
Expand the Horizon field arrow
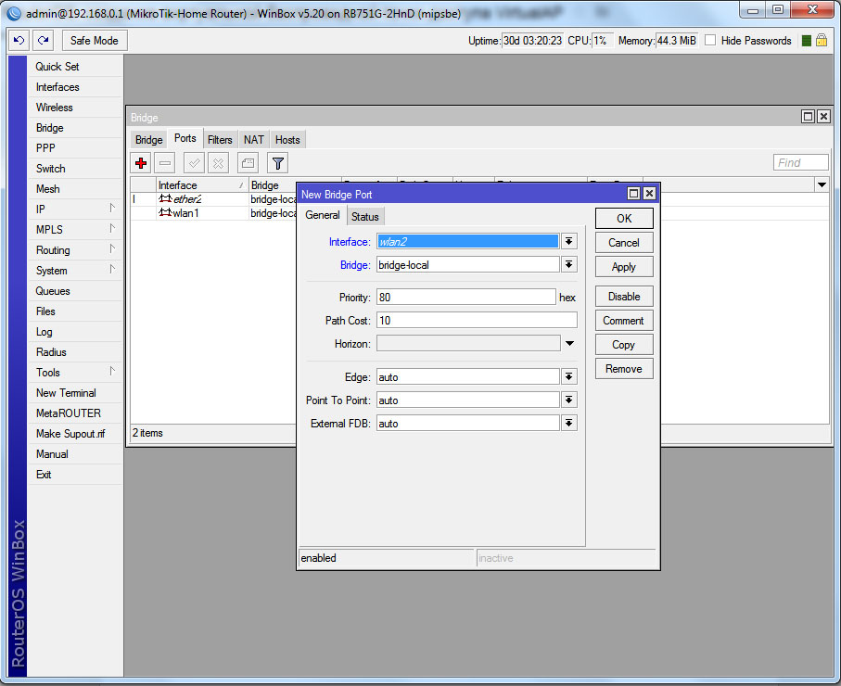coord(569,344)
